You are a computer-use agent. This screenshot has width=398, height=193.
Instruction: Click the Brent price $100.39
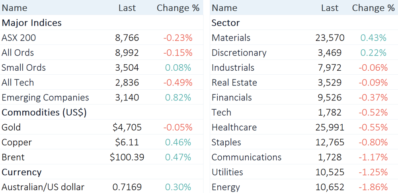click(127, 157)
